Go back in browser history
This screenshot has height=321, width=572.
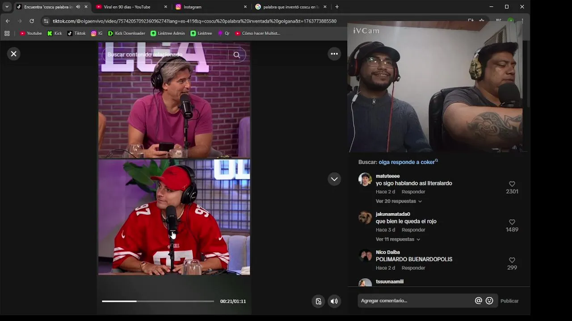tap(8, 21)
